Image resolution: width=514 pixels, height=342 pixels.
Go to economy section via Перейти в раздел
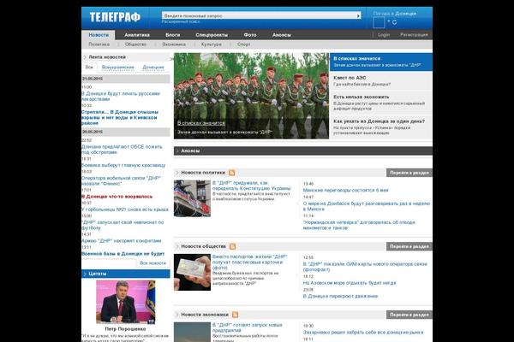(x=409, y=315)
